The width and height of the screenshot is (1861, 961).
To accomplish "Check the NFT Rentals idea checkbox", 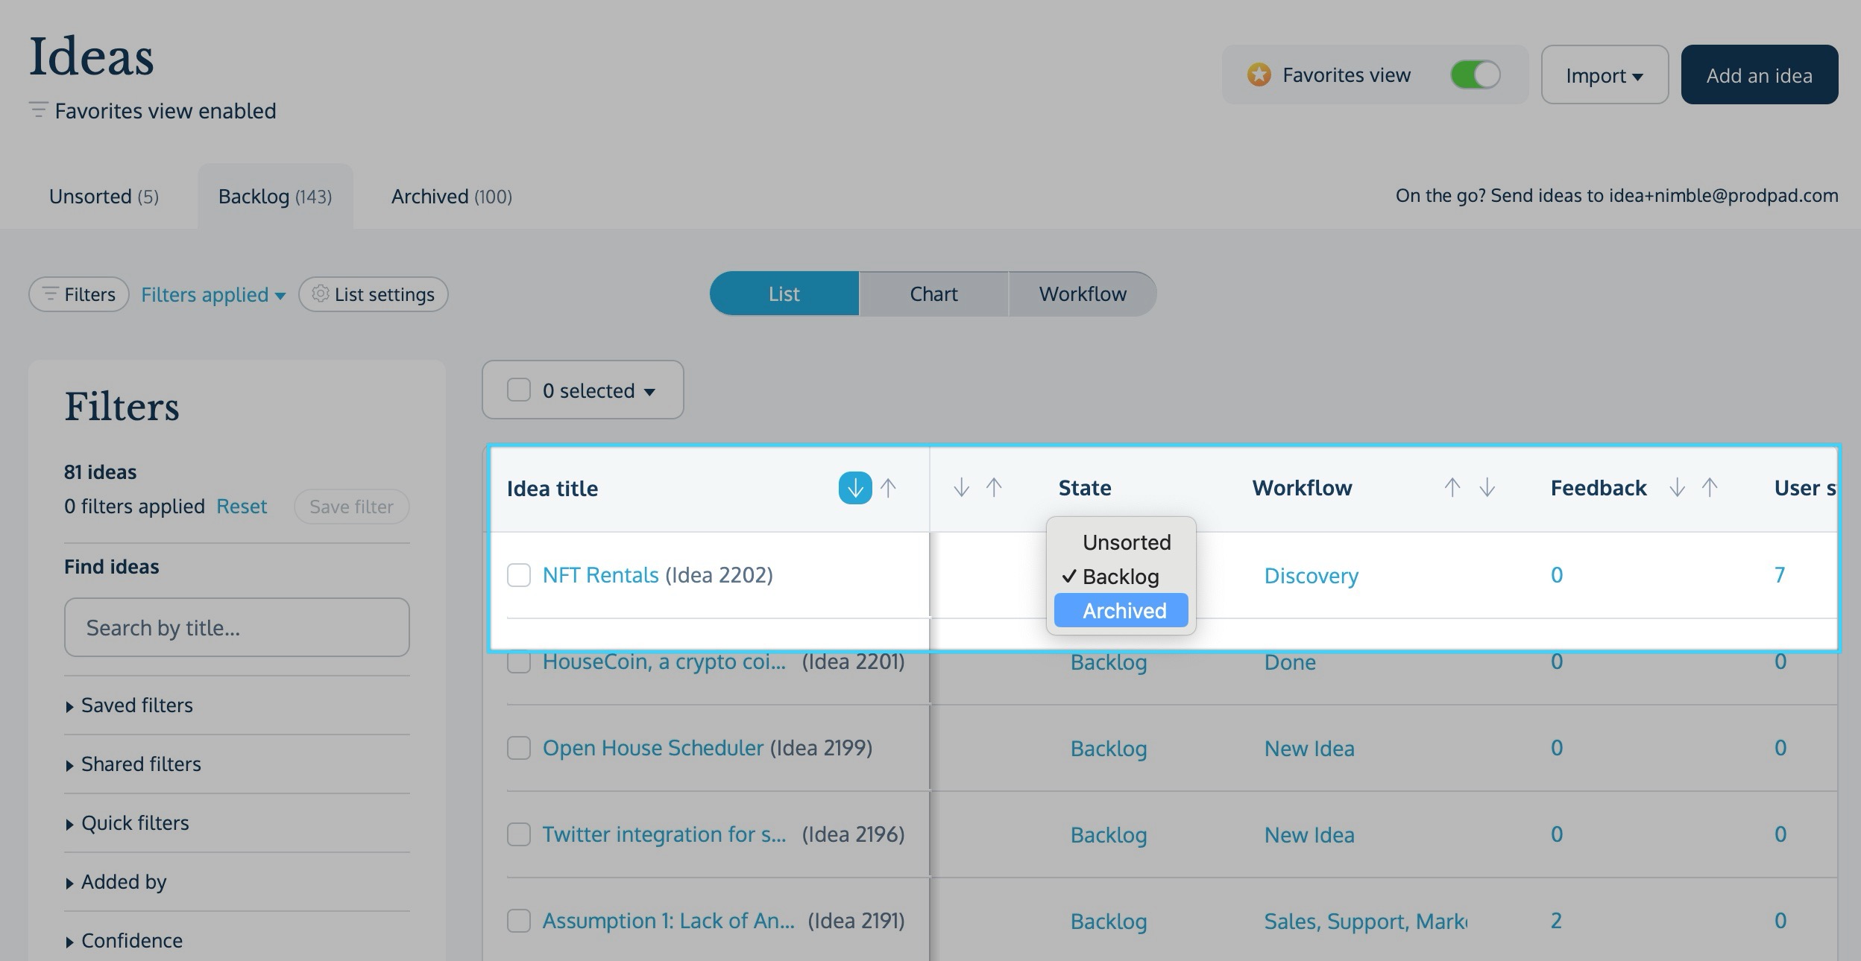I will [519, 575].
